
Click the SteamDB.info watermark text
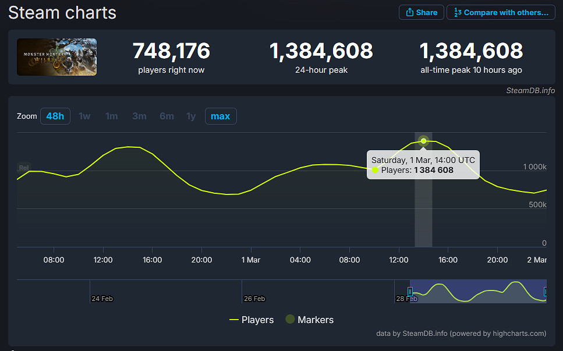point(530,90)
